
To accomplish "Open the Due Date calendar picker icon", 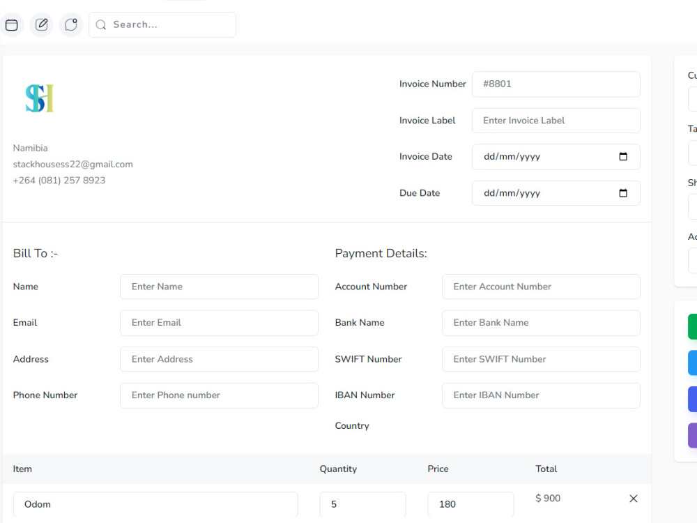I will point(622,193).
